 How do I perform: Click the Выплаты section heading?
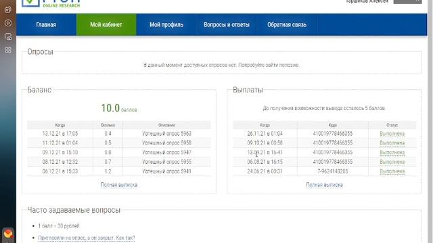248,90
